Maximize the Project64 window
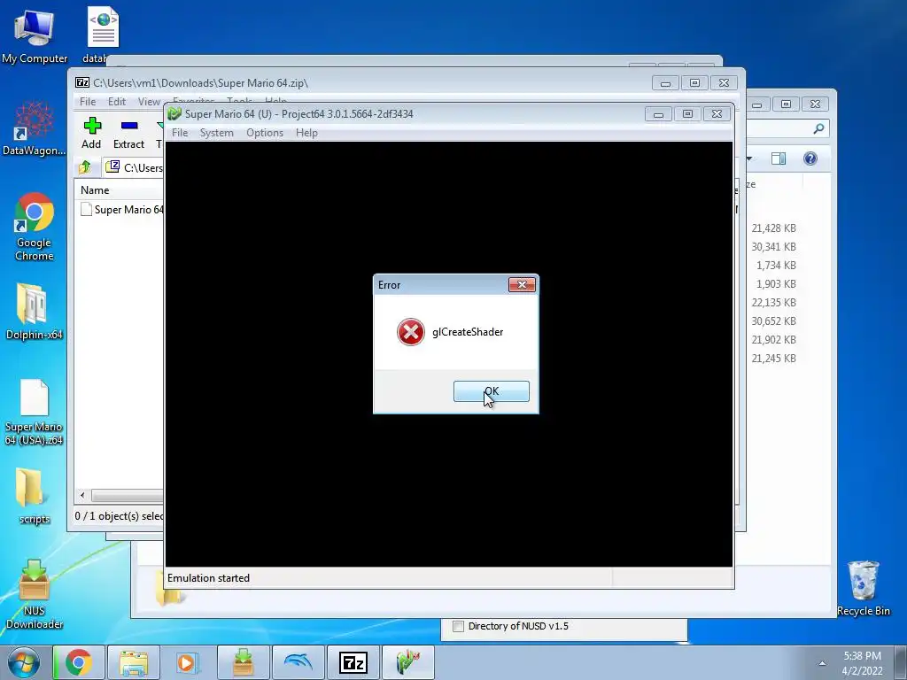The width and height of the screenshot is (907, 680). pos(687,114)
